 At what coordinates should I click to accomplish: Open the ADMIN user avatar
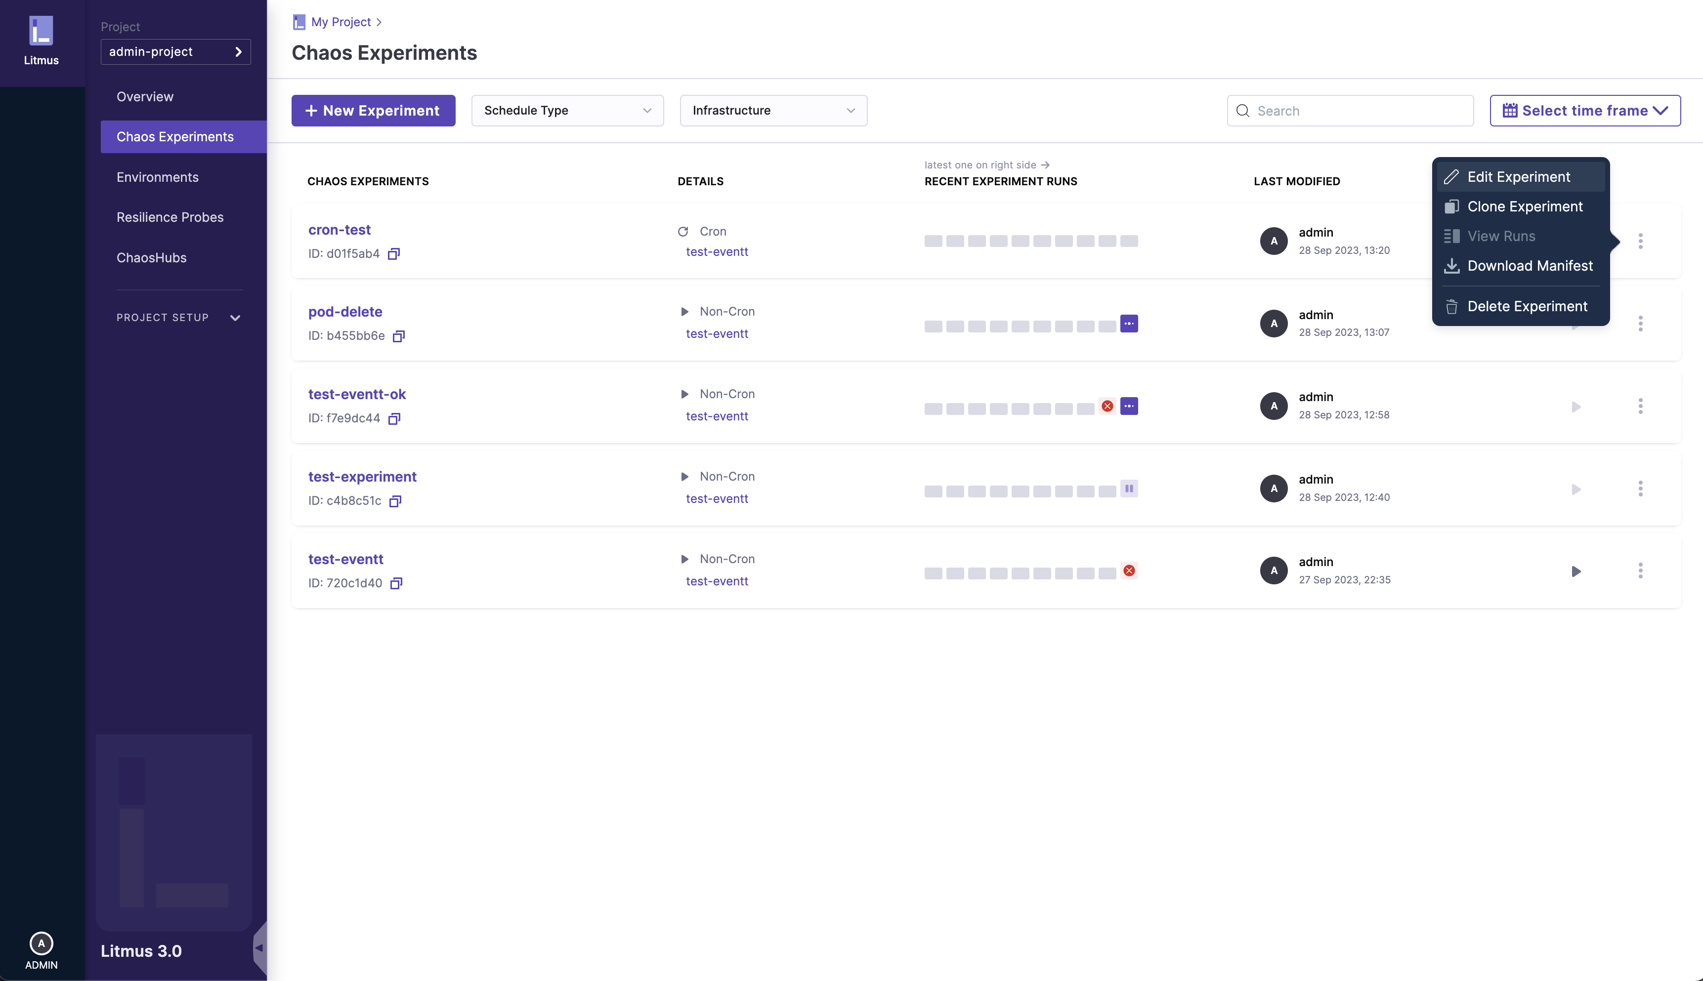pyautogui.click(x=41, y=943)
